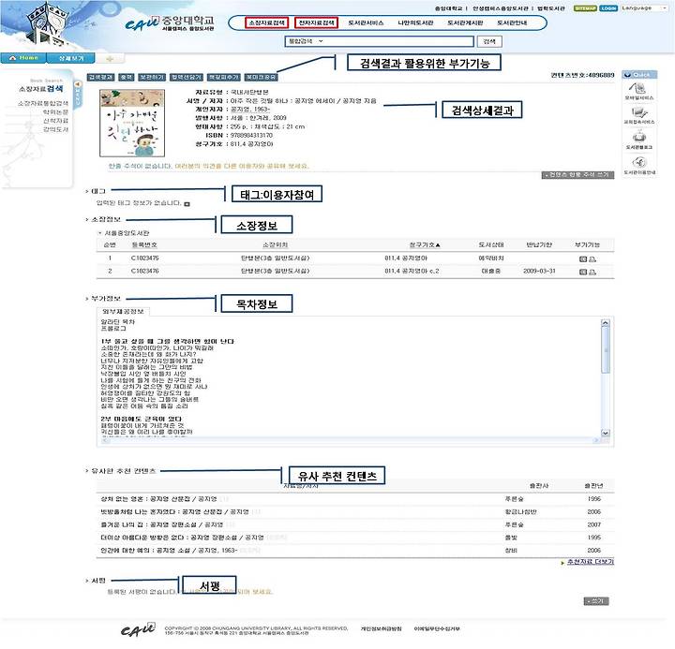Add a new tab with plus button

point(110,58)
